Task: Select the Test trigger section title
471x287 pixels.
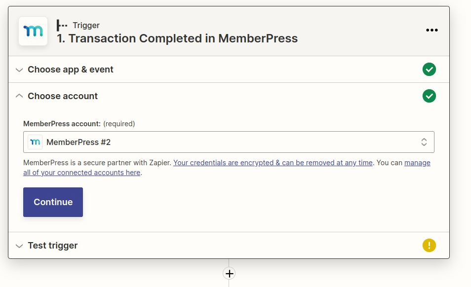Action: point(53,246)
